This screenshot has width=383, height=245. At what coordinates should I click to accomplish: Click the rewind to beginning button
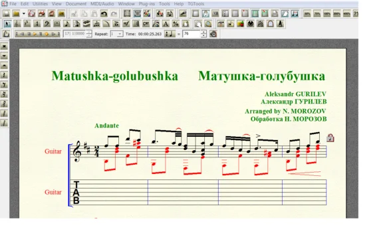coord(17,34)
